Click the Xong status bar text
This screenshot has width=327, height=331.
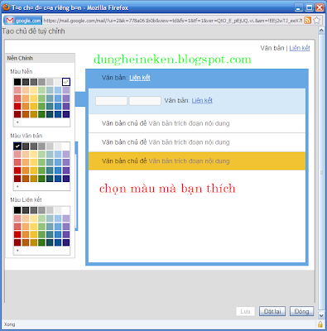point(10,324)
